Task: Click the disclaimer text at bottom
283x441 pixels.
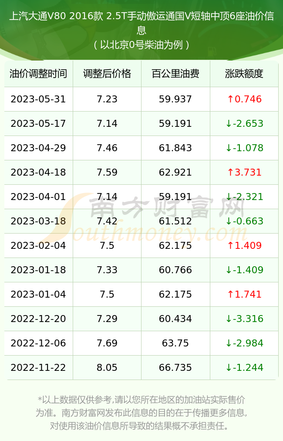Action: (141, 413)
